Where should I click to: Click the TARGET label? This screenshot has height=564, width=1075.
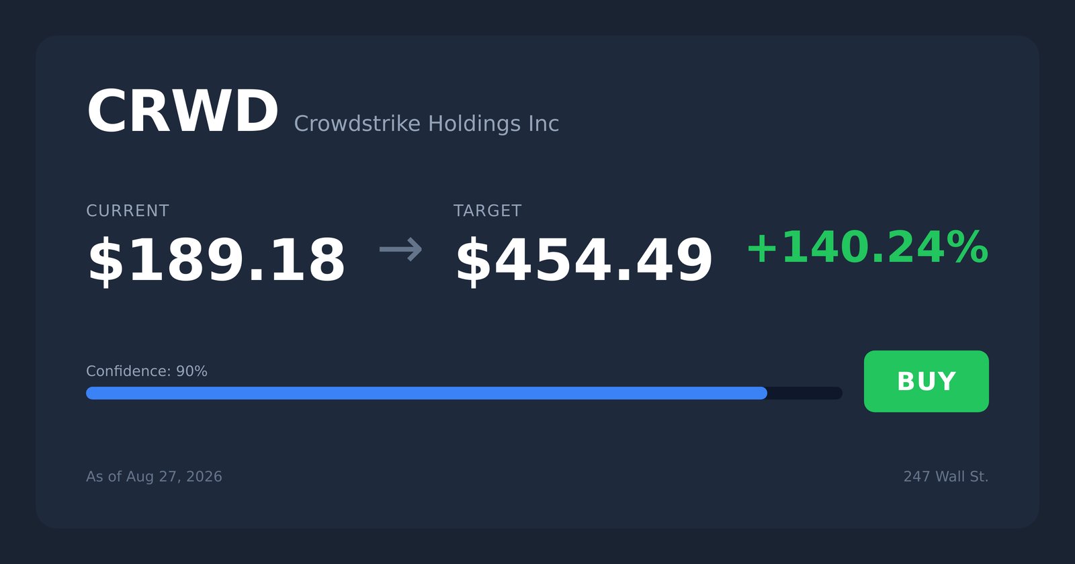(x=488, y=211)
